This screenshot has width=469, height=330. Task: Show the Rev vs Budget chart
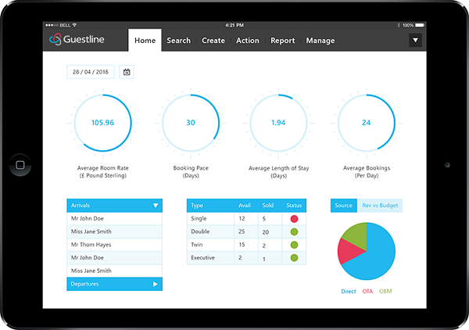(379, 206)
